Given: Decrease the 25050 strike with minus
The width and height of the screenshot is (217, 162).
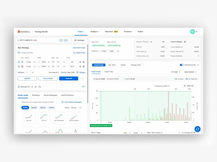Looking at the screenshot, I should pyautogui.click(x=39, y=66).
